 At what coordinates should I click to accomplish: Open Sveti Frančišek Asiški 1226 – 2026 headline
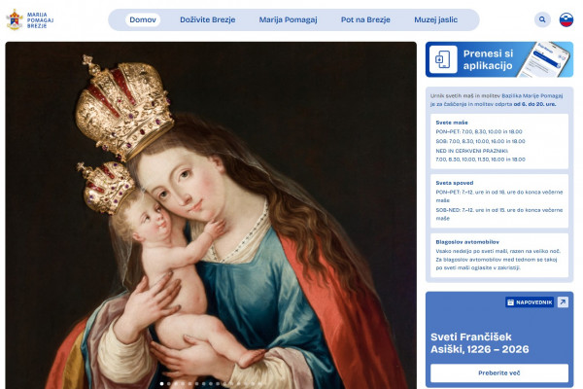point(480,343)
